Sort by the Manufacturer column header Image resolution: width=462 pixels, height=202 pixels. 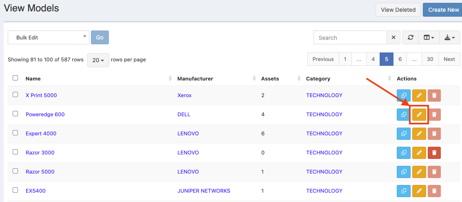(195, 78)
